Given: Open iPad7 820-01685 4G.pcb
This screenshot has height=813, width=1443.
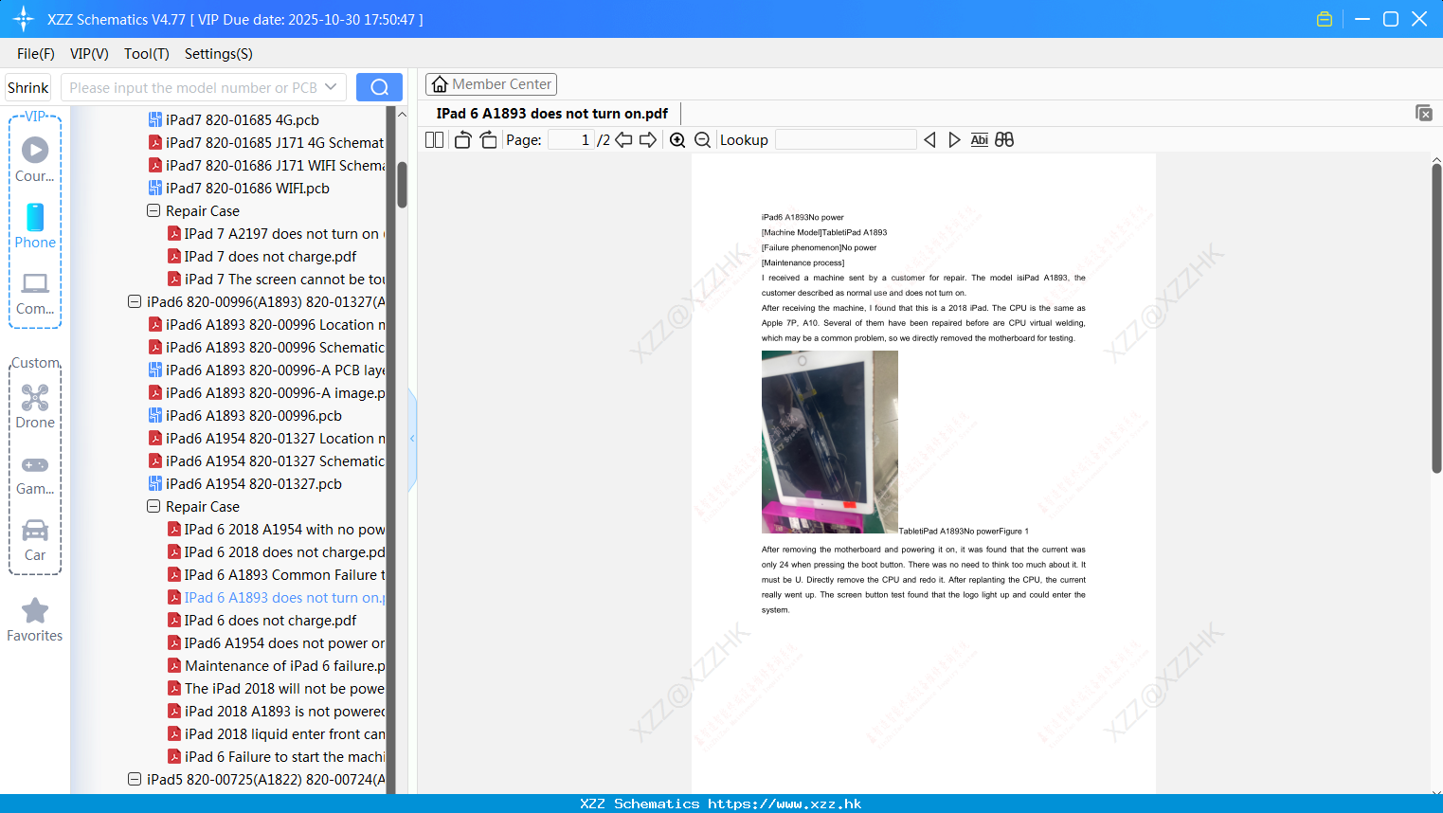Looking at the screenshot, I should tap(234, 120).
